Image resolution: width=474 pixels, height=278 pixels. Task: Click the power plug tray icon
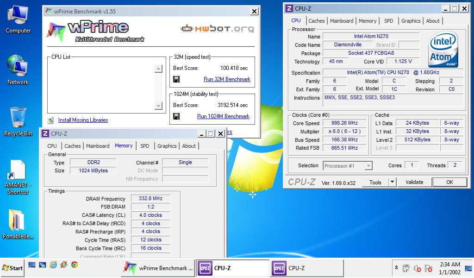[x=406, y=268]
